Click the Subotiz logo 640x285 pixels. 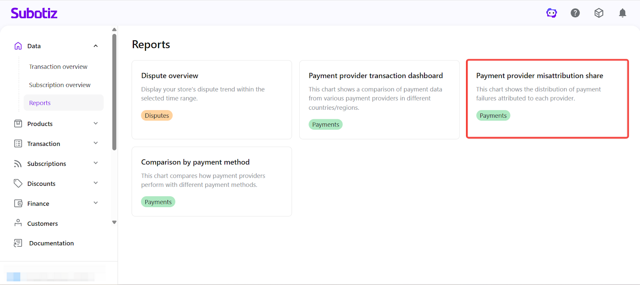pos(34,13)
